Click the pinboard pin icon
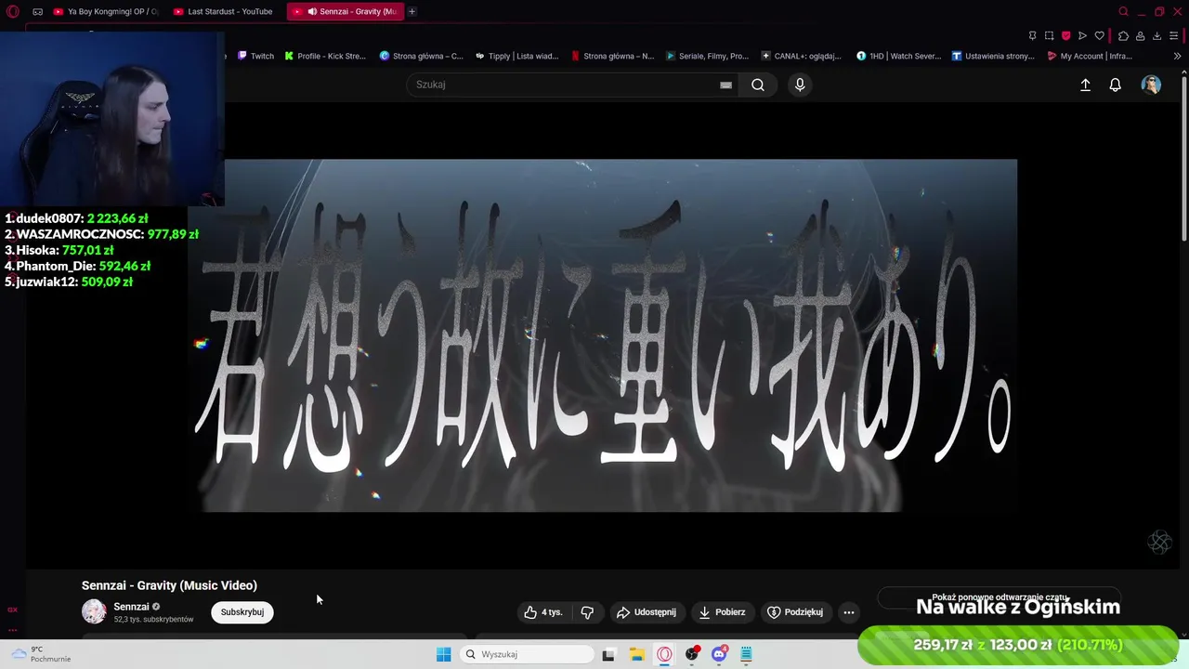Viewport: 1189px width, 669px height. pyautogui.click(x=1032, y=35)
